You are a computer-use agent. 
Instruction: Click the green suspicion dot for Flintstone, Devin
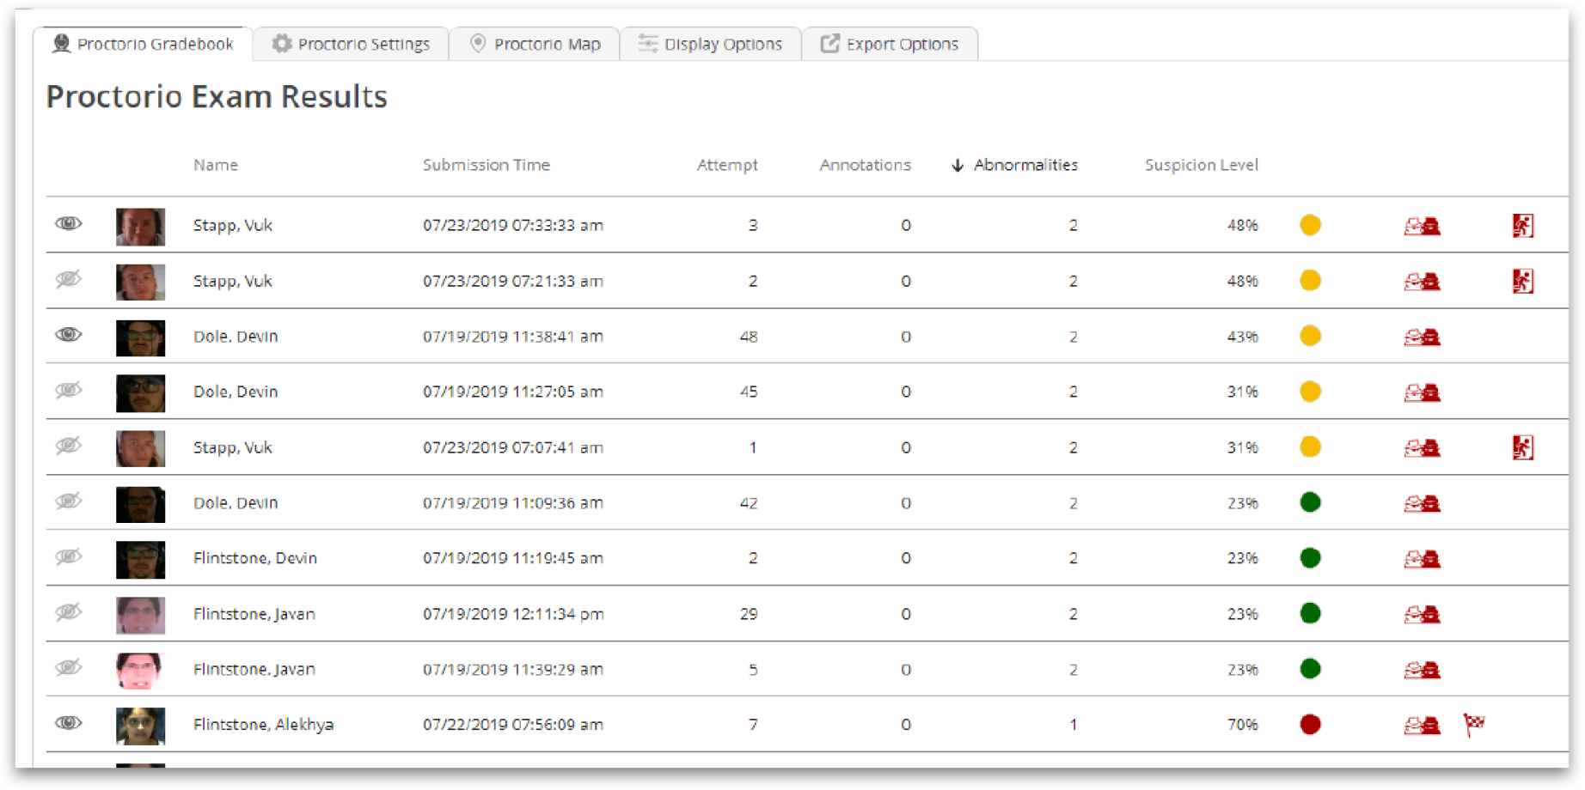click(1310, 558)
